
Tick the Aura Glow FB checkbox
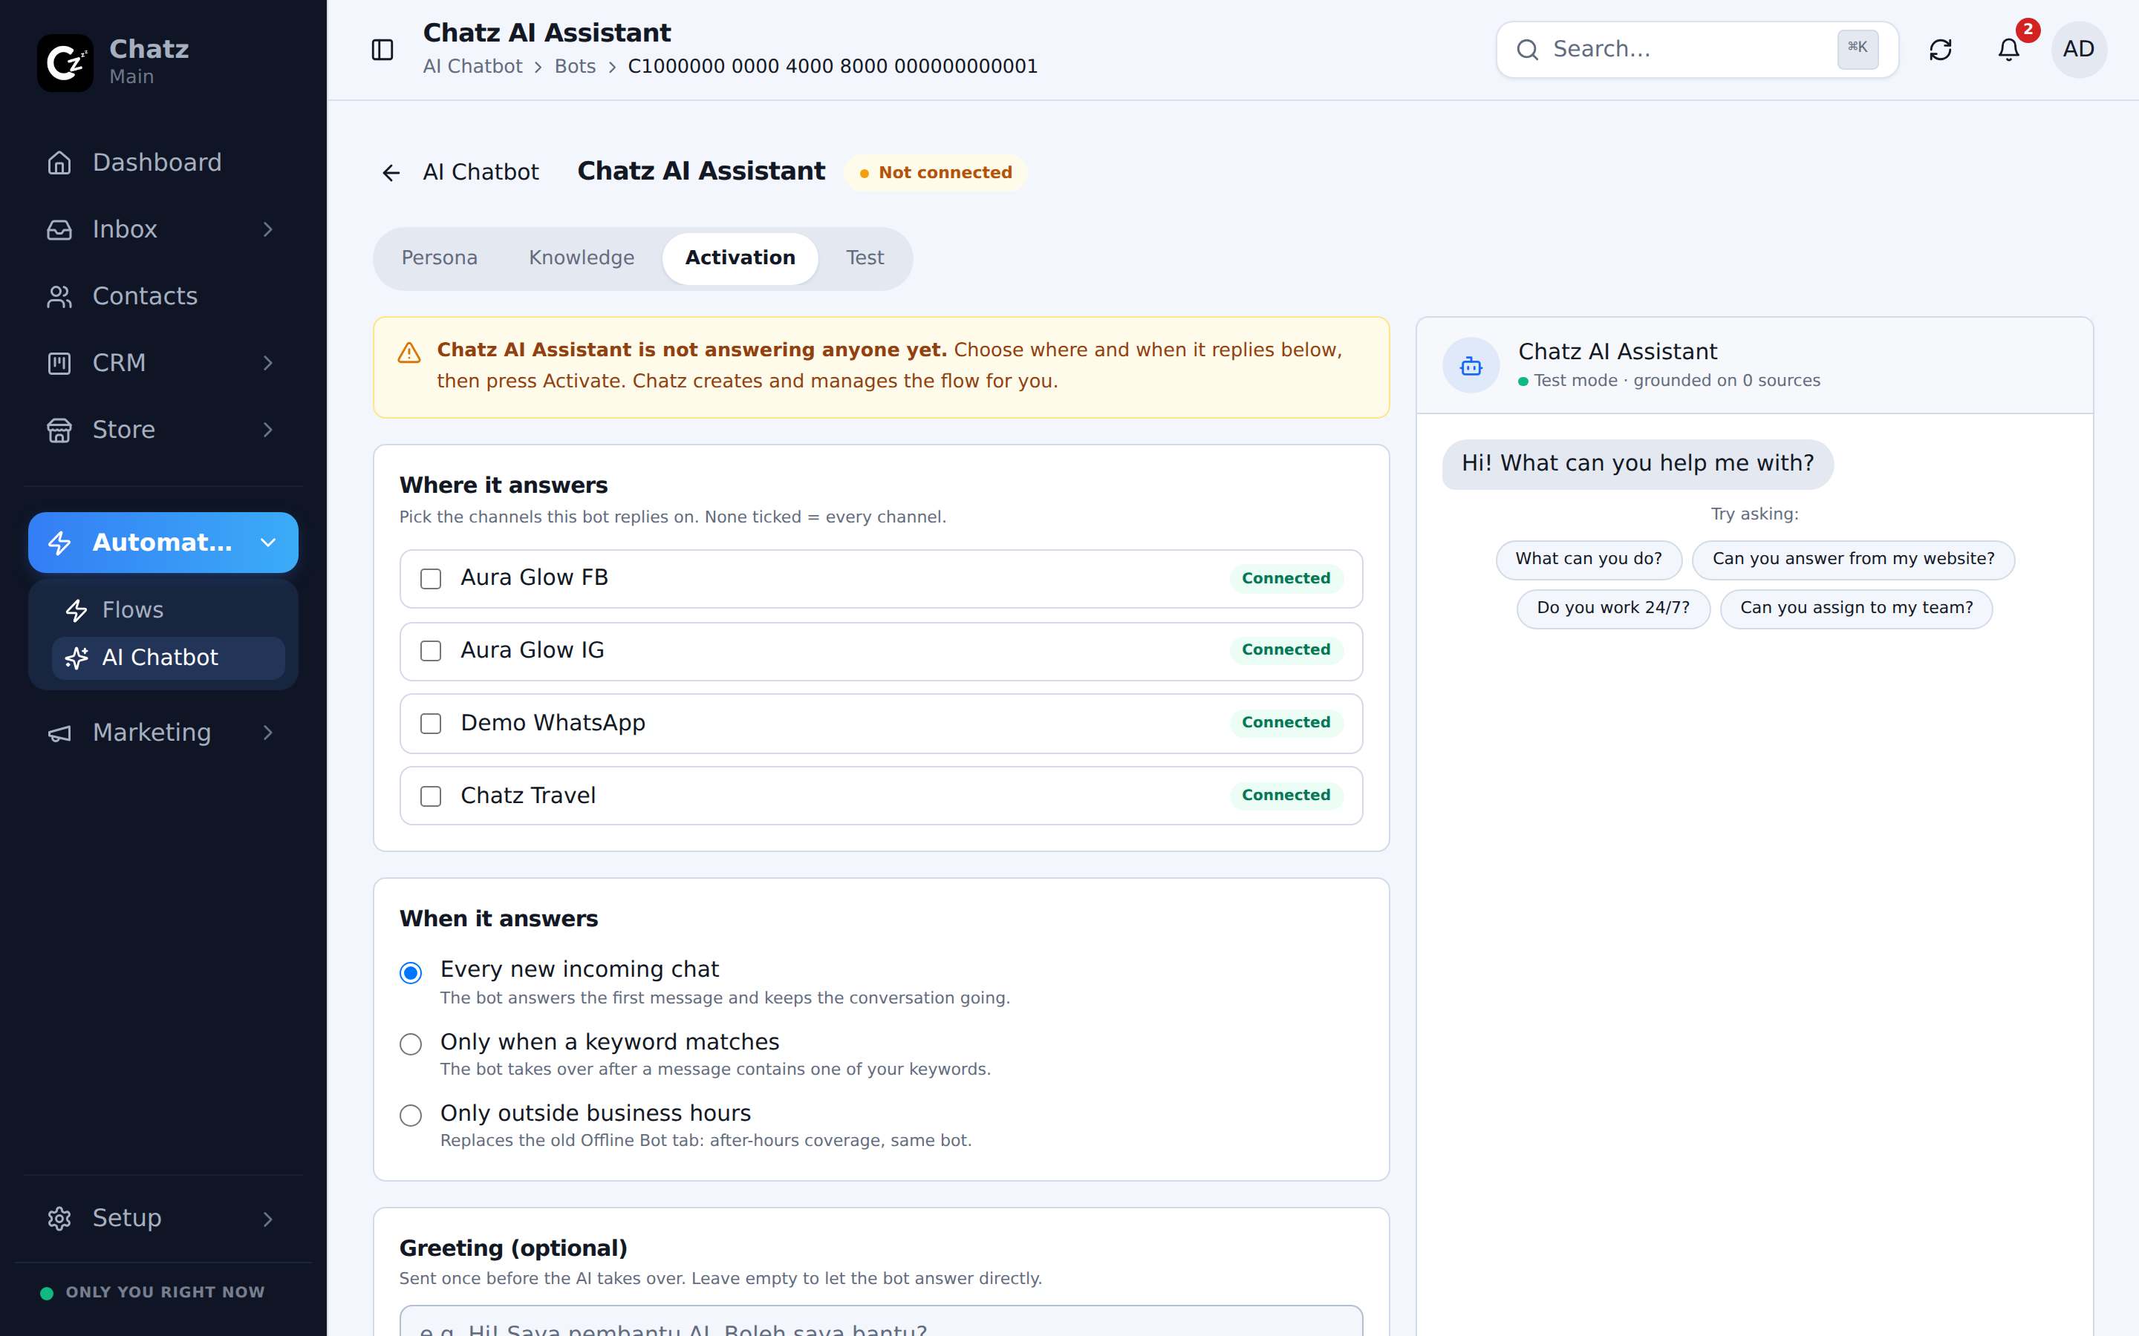431,579
